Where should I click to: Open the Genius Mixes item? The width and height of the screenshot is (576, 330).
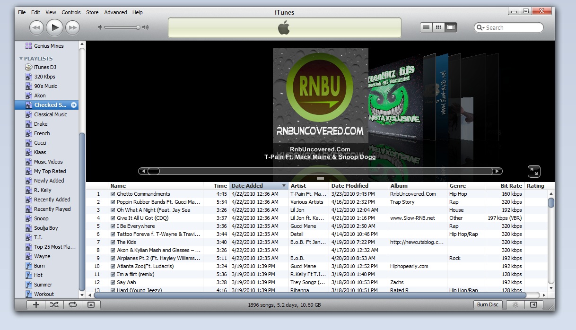(48, 46)
